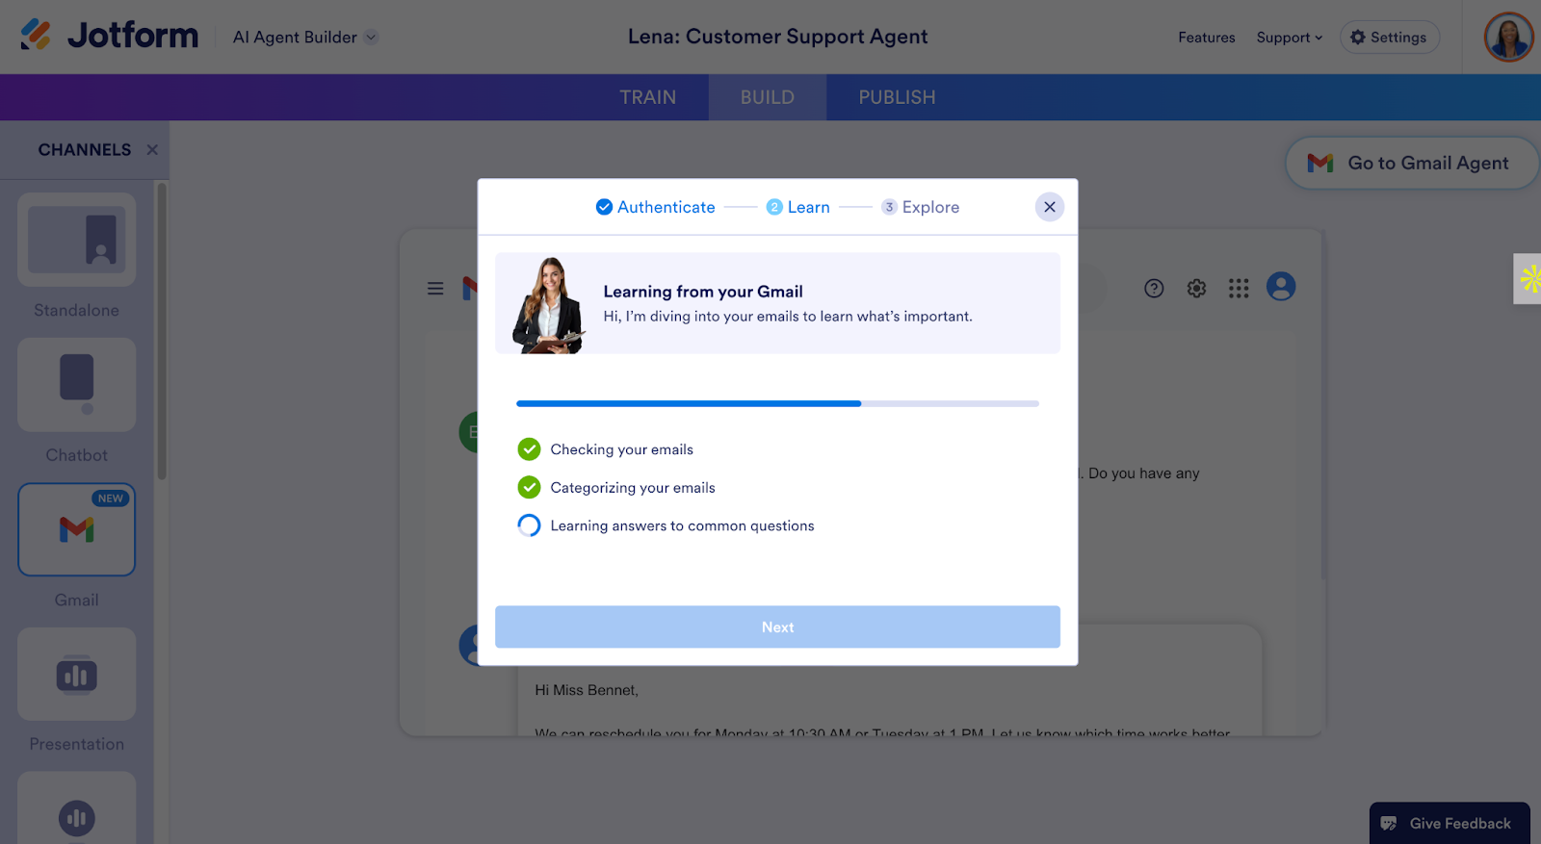The image size is (1541, 844).
Task: Open the Gmail settings gear icon
Action: coord(1196,288)
